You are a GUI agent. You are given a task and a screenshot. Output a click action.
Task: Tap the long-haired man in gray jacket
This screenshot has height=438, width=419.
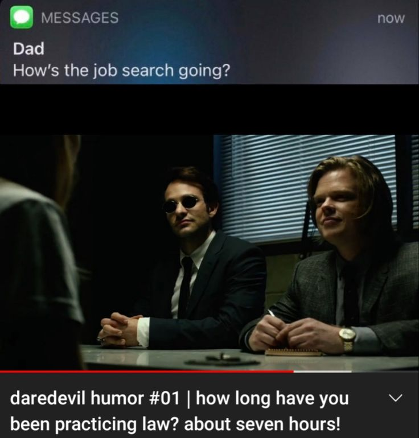341,257
